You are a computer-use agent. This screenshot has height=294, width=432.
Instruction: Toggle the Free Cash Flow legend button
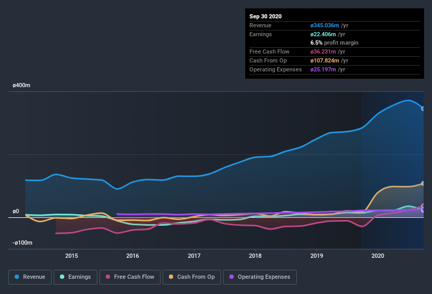pyautogui.click(x=130, y=277)
